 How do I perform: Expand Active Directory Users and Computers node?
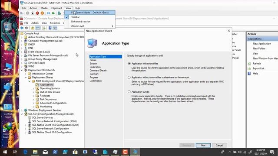[x=22, y=37]
